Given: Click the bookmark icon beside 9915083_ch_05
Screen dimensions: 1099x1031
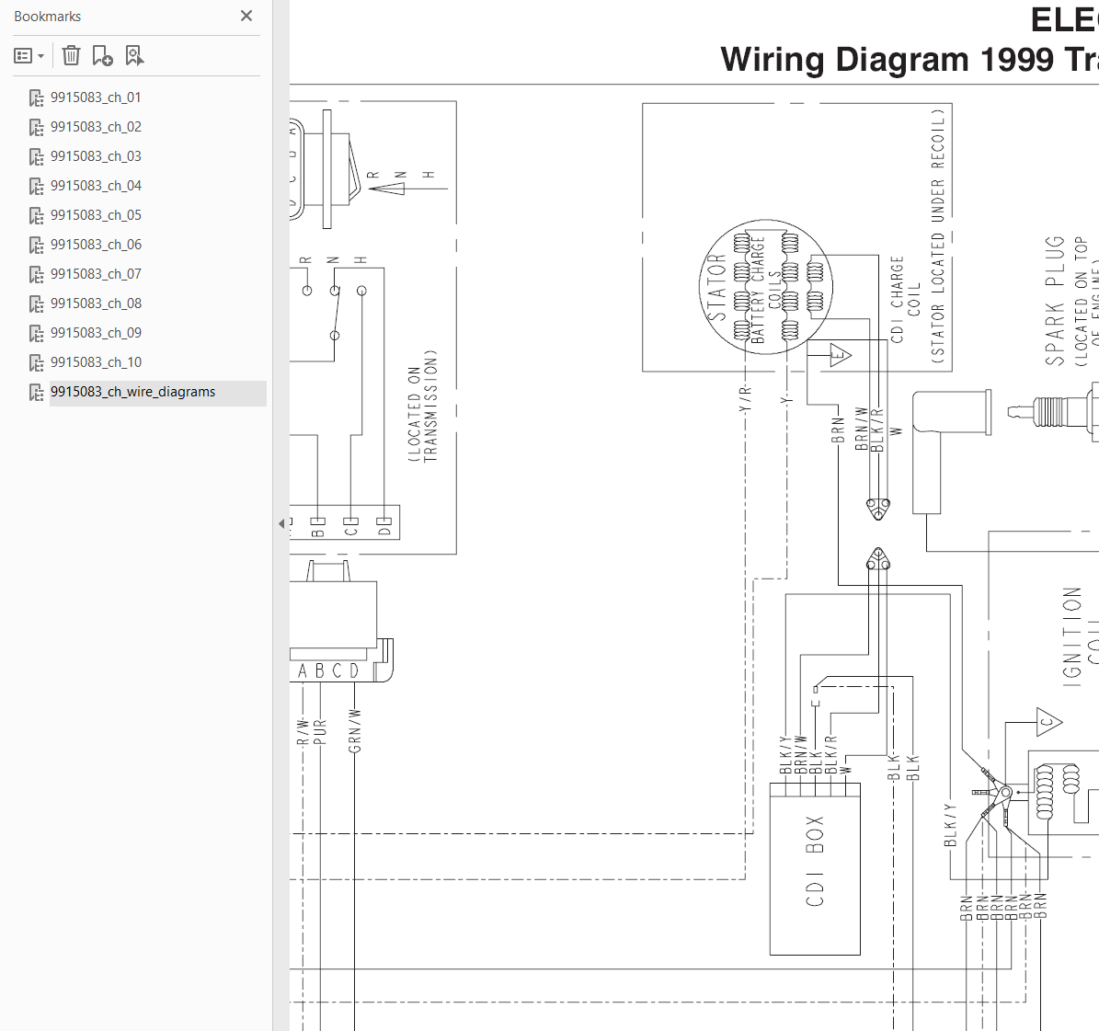Looking at the screenshot, I should (x=37, y=215).
